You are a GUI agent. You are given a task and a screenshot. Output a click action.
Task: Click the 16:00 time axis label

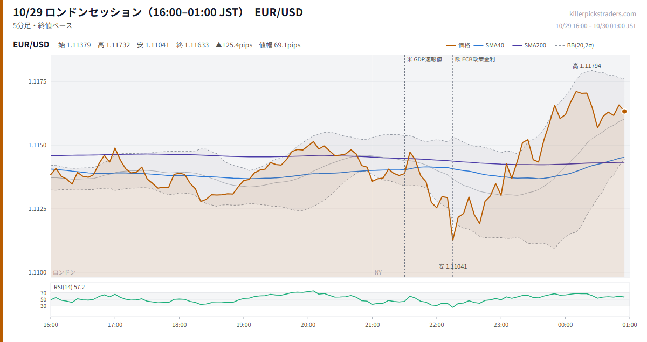pos(51,325)
